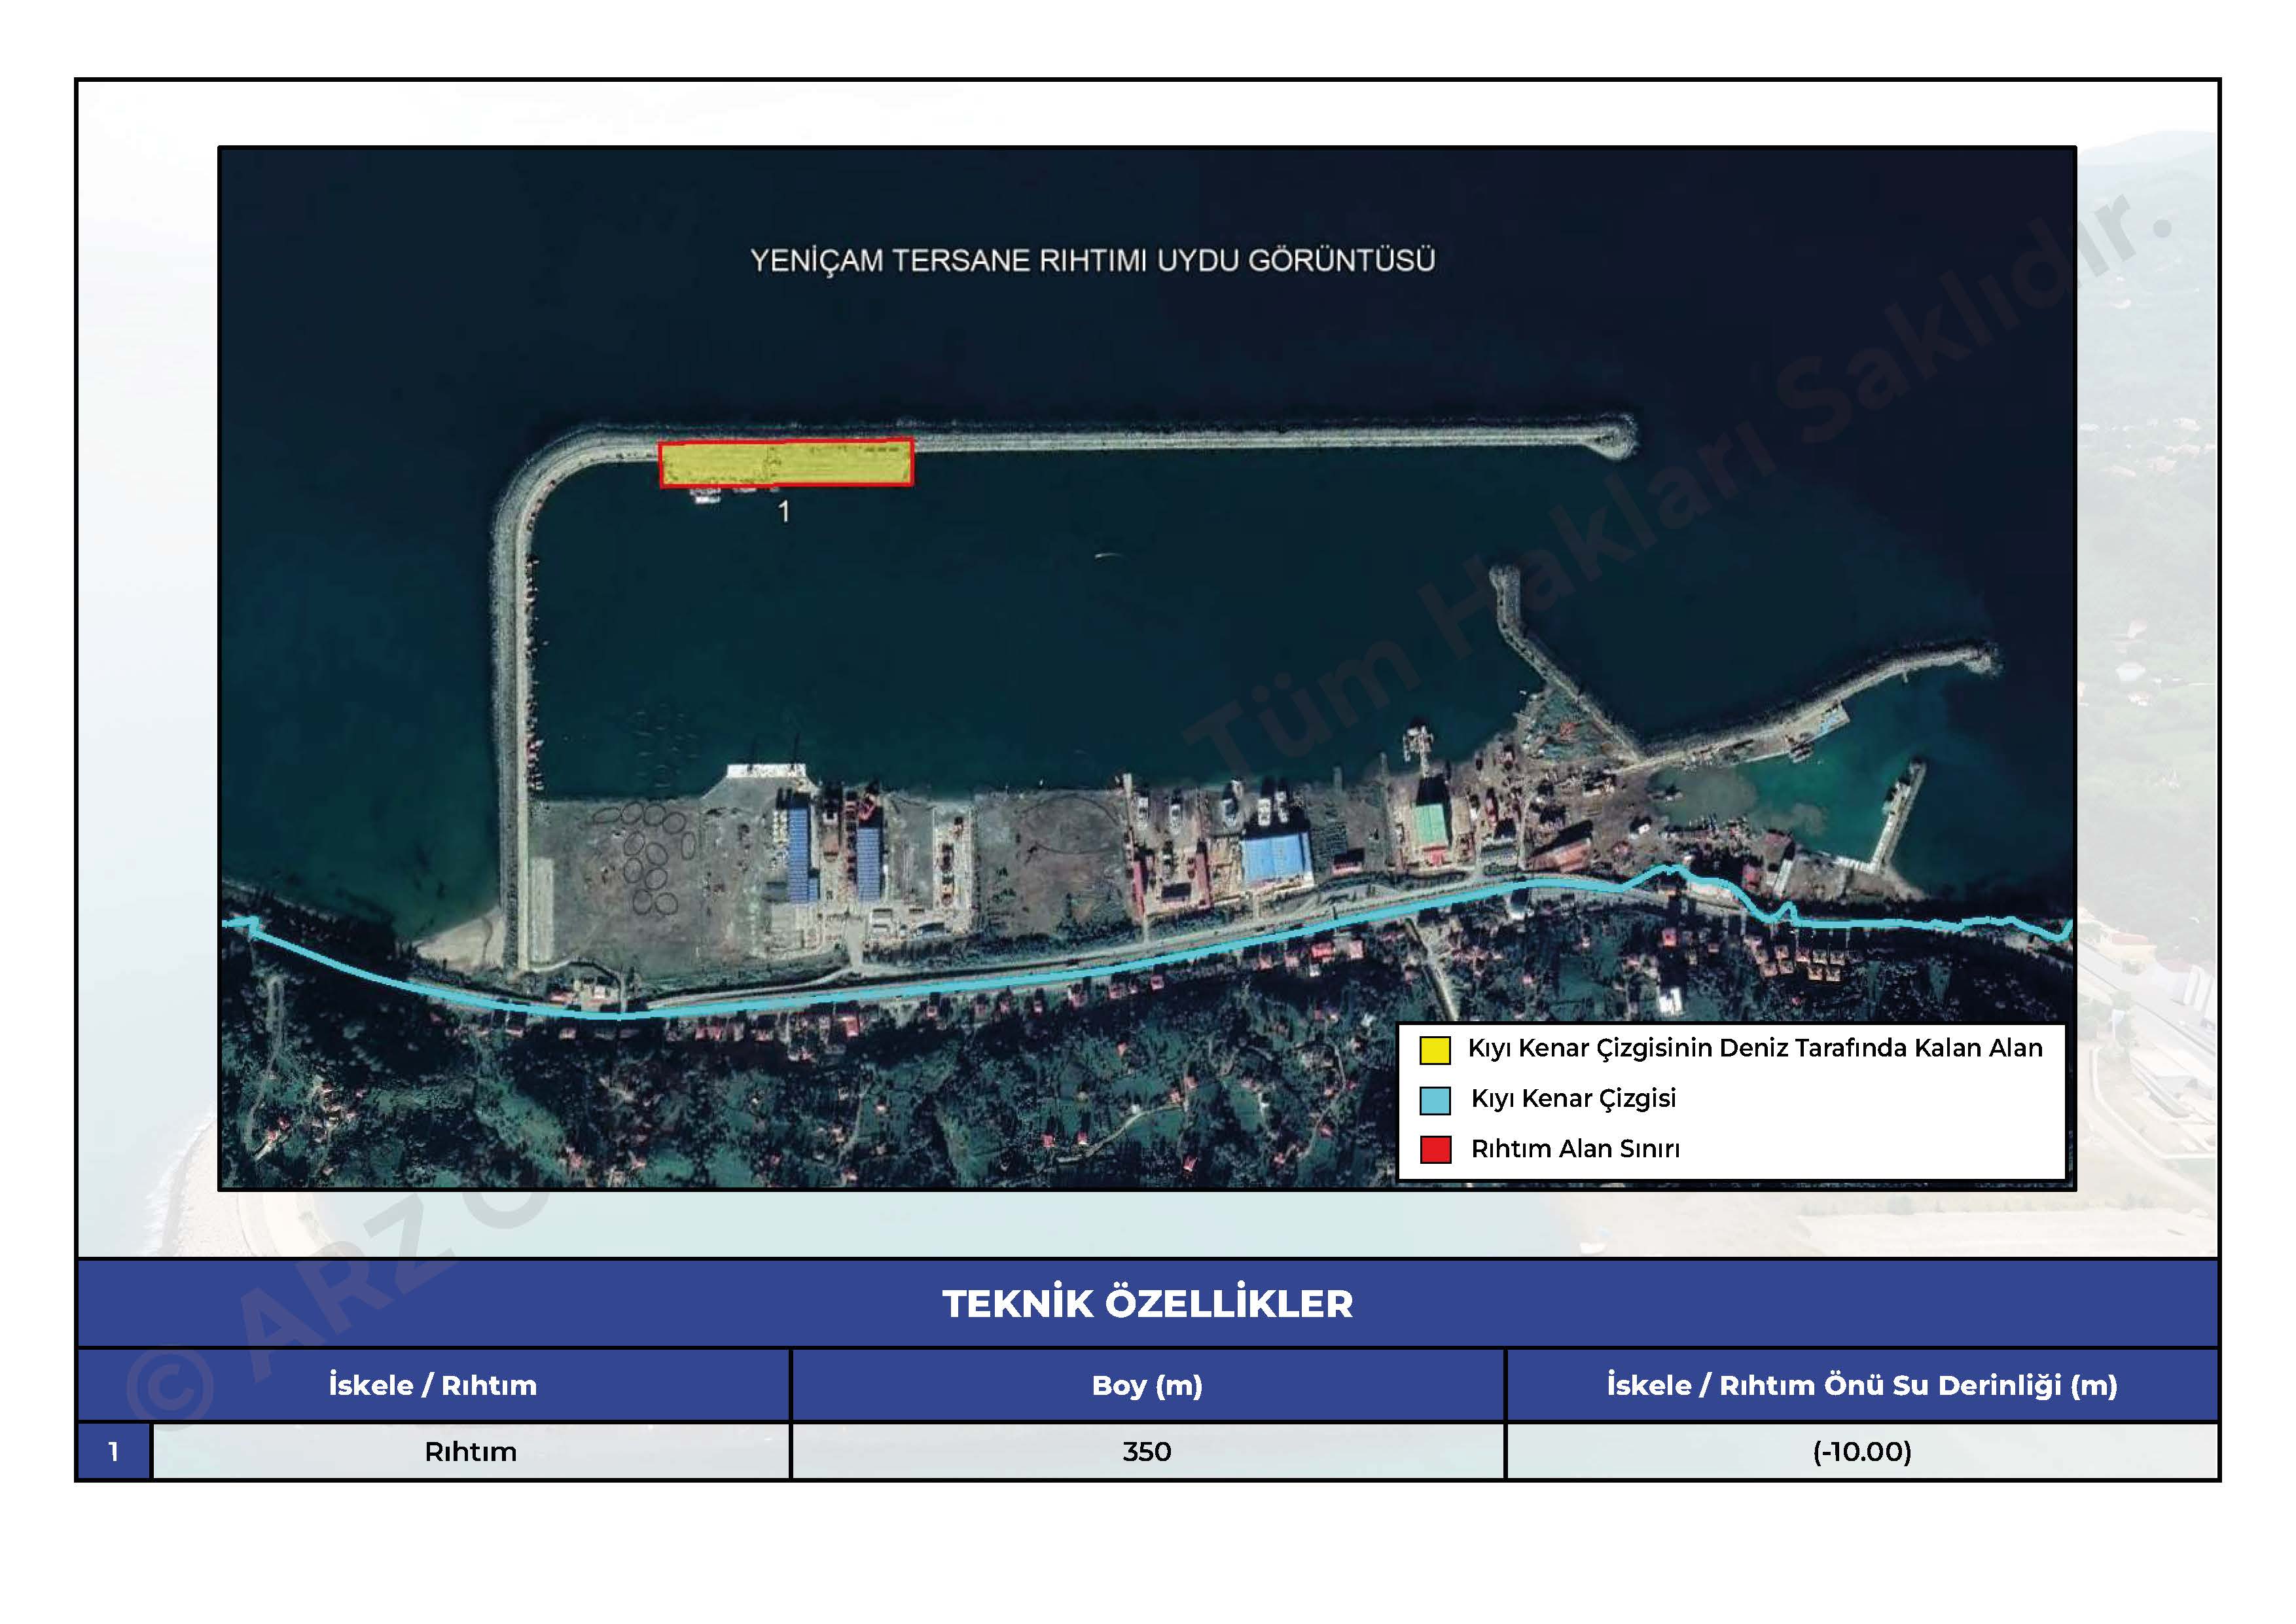Select the 'Rıhtım Alan Sınırı' legend label
The image size is (2296, 1624).
(x=1575, y=1148)
